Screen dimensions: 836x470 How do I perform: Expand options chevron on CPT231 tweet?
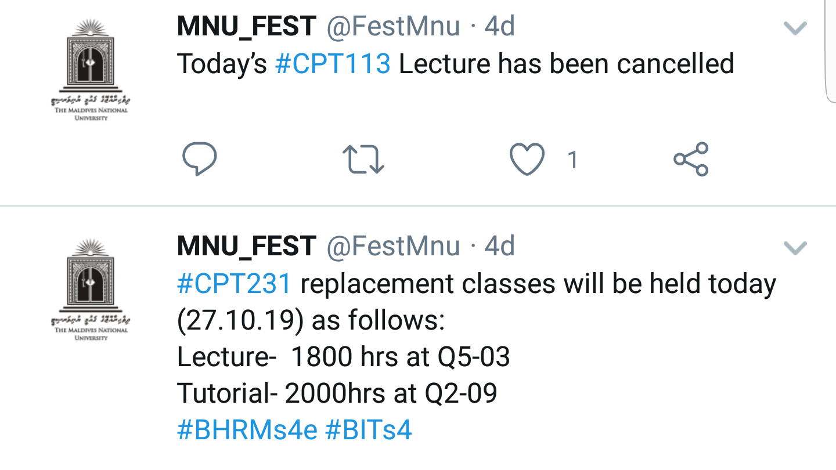[x=795, y=248]
